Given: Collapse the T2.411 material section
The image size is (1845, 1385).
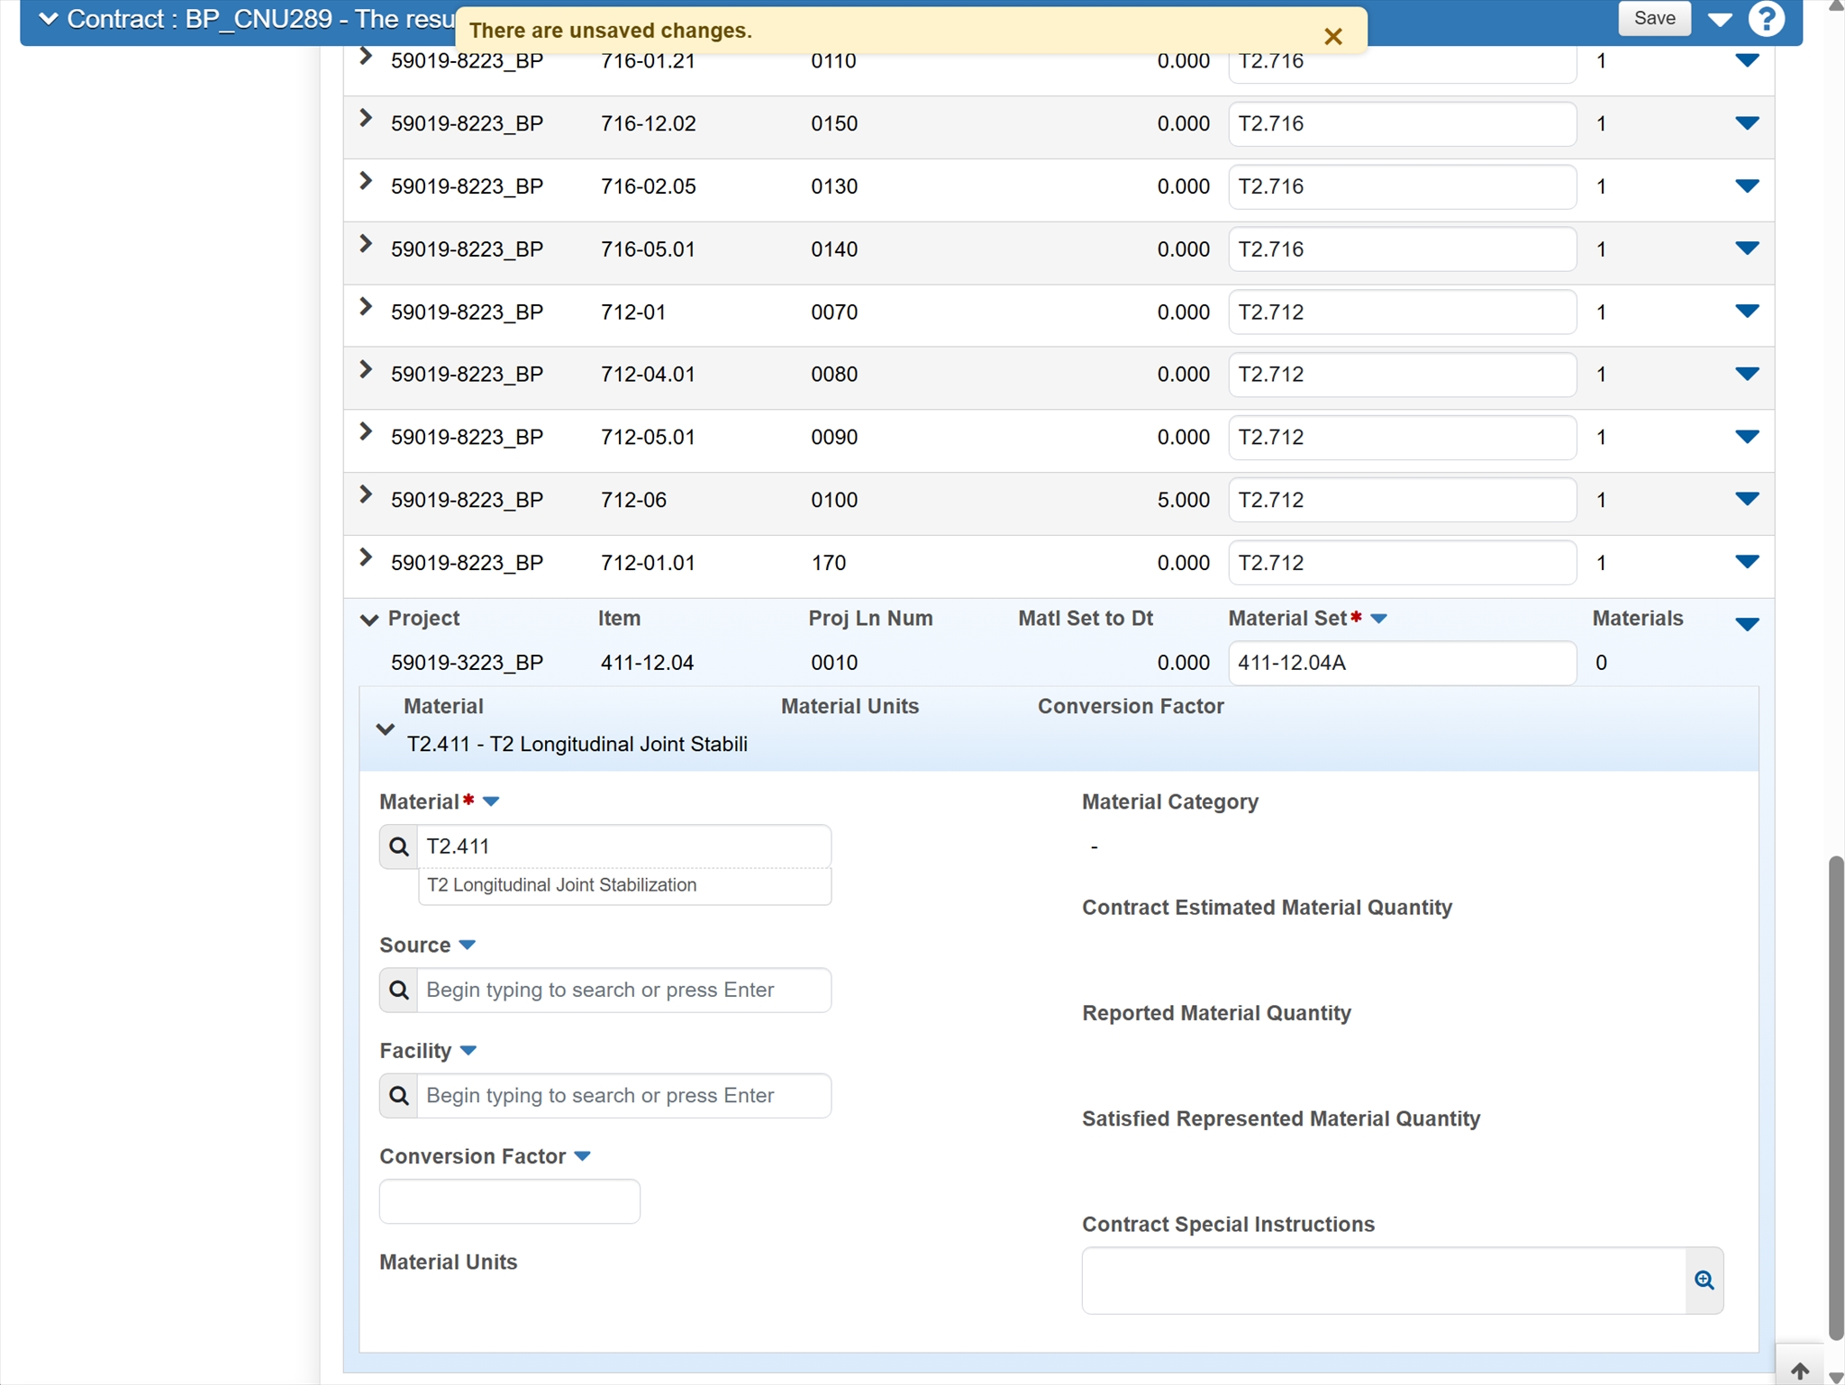Looking at the screenshot, I should (x=386, y=729).
